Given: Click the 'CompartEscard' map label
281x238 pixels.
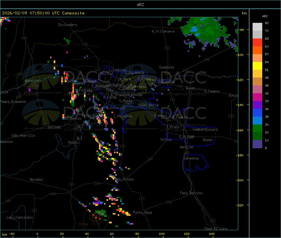Looking at the screenshot, I should tap(205, 129).
